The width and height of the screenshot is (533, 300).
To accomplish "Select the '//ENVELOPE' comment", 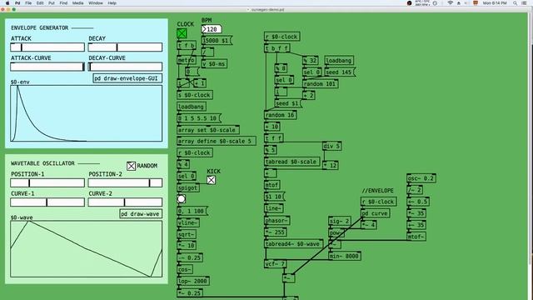I will 377,191.
